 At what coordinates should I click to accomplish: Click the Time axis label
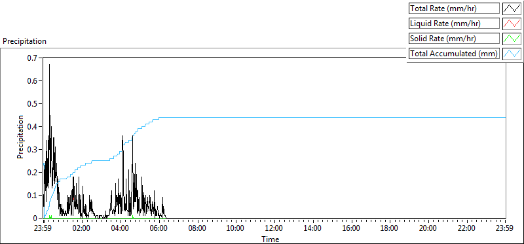(x=270, y=239)
